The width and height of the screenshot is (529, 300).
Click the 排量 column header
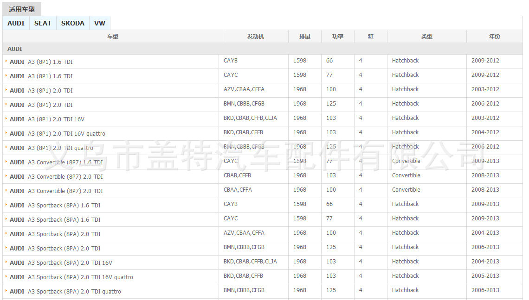[x=305, y=37]
